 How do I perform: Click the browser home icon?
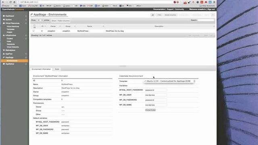coord(15,2)
